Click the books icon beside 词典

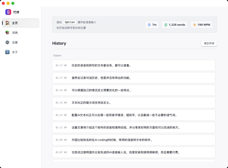coord(7,33)
